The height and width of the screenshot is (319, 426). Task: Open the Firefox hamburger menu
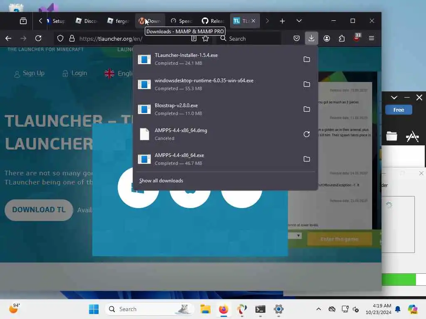click(x=372, y=39)
